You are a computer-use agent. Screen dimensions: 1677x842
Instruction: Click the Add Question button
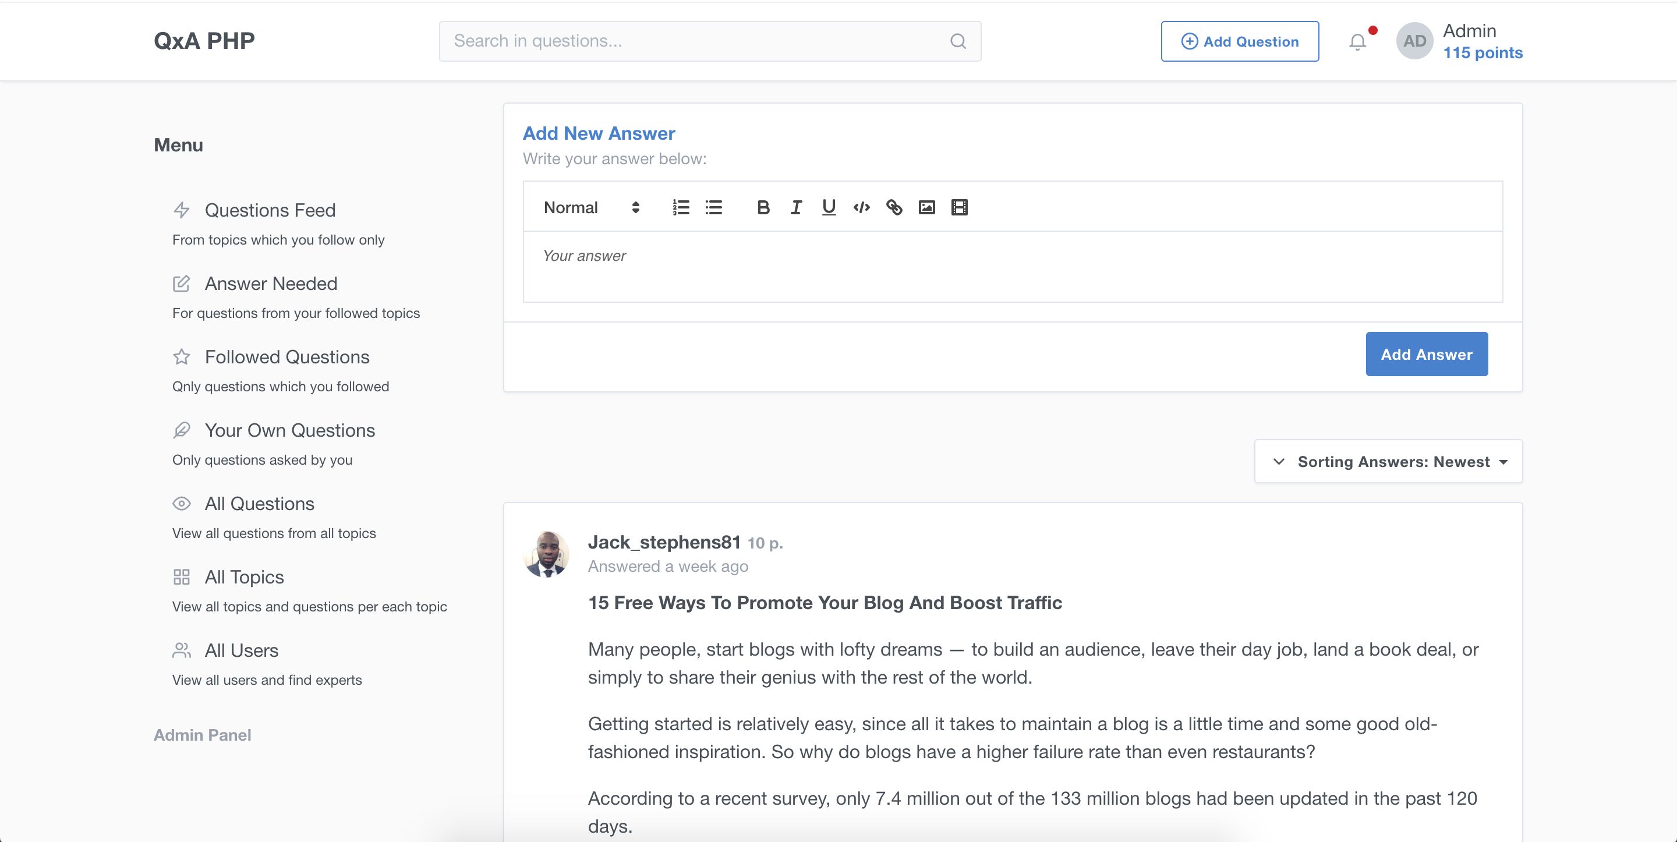click(x=1240, y=42)
